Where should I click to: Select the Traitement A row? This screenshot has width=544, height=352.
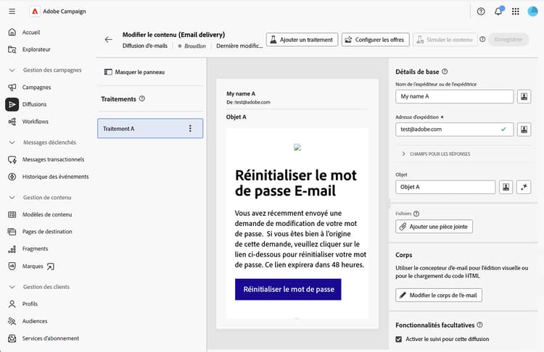(150, 128)
